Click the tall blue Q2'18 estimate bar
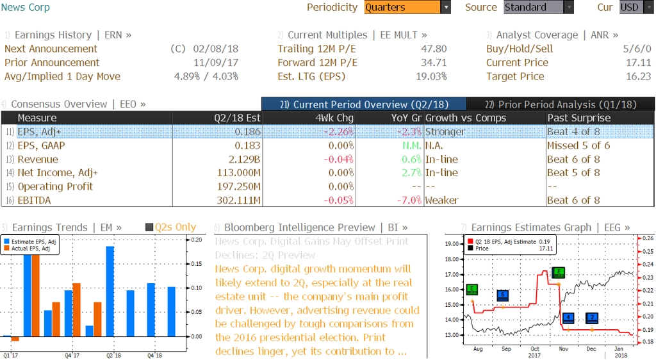 point(110,291)
